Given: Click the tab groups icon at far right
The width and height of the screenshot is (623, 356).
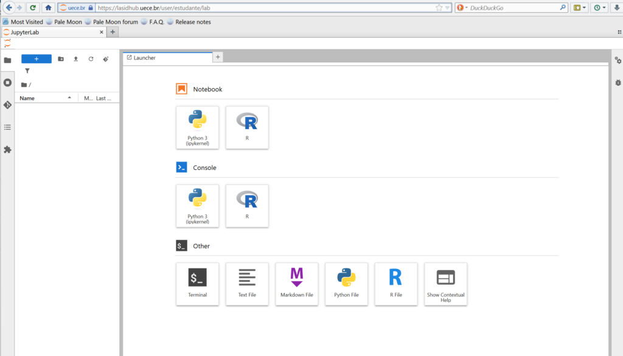Looking at the screenshot, I should tap(619, 32).
